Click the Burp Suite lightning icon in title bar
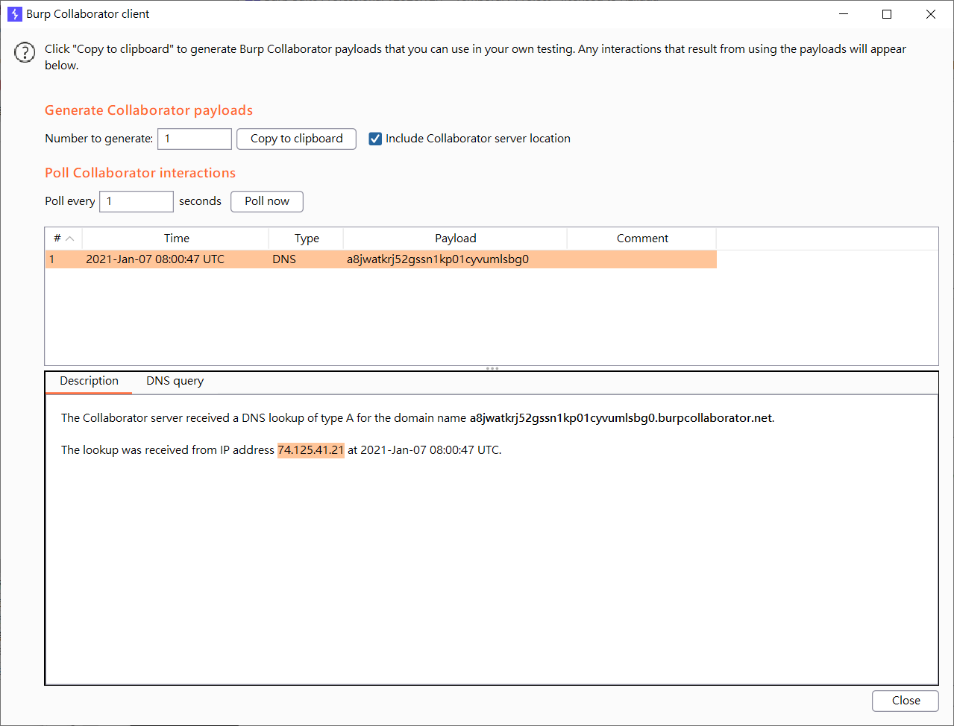Screen dimensions: 954x726 [14, 14]
